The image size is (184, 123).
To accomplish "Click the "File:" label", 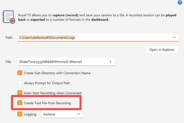I will (9, 61).
